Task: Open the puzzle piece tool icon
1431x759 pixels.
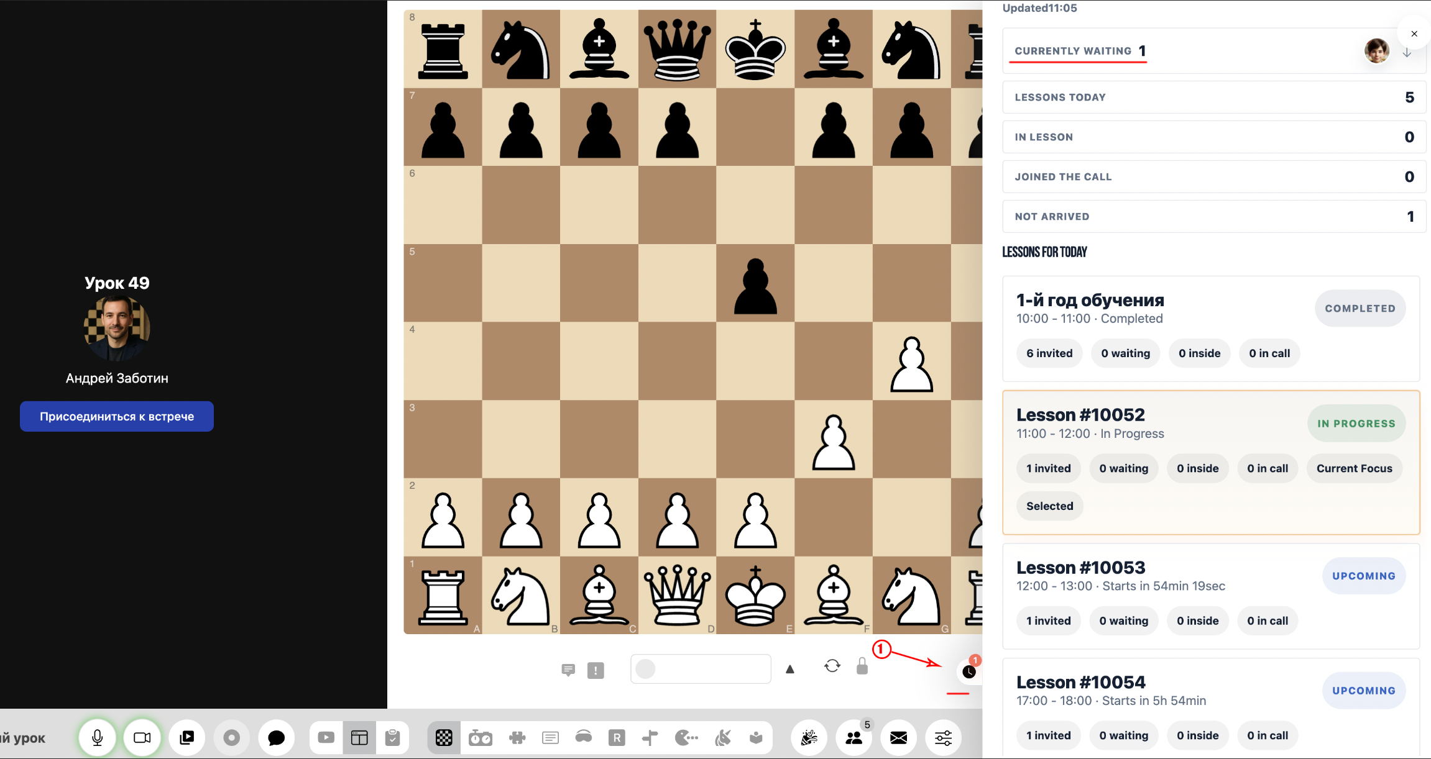Action: coord(517,737)
